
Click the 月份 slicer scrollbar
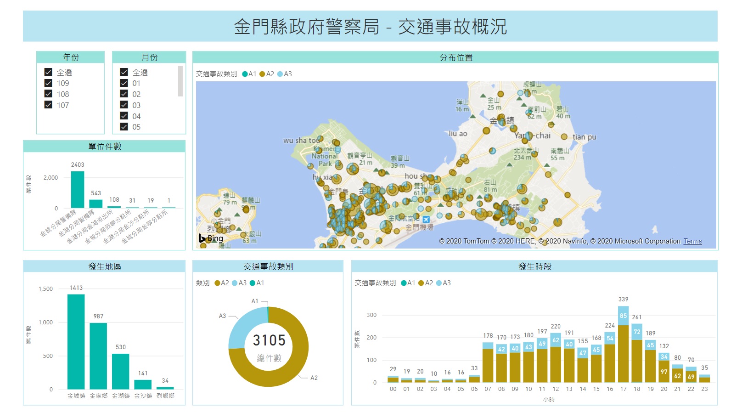180,81
